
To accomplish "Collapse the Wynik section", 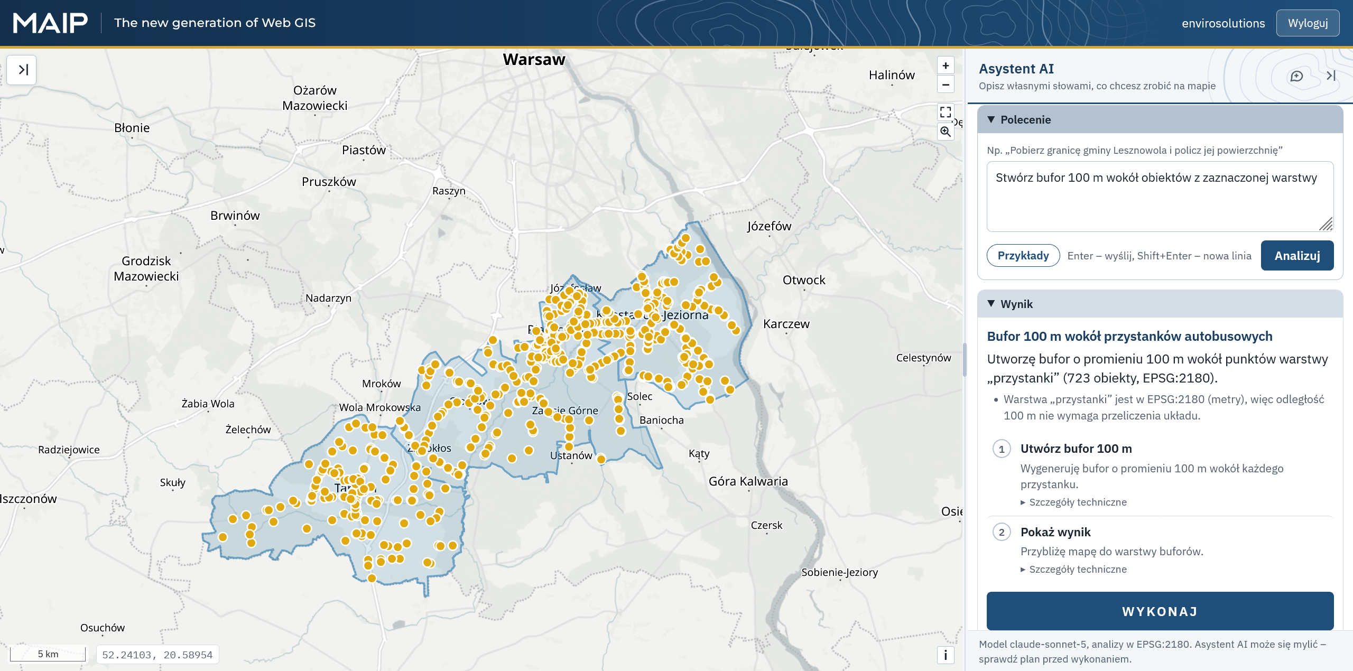I will pyautogui.click(x=1160, y=304).
